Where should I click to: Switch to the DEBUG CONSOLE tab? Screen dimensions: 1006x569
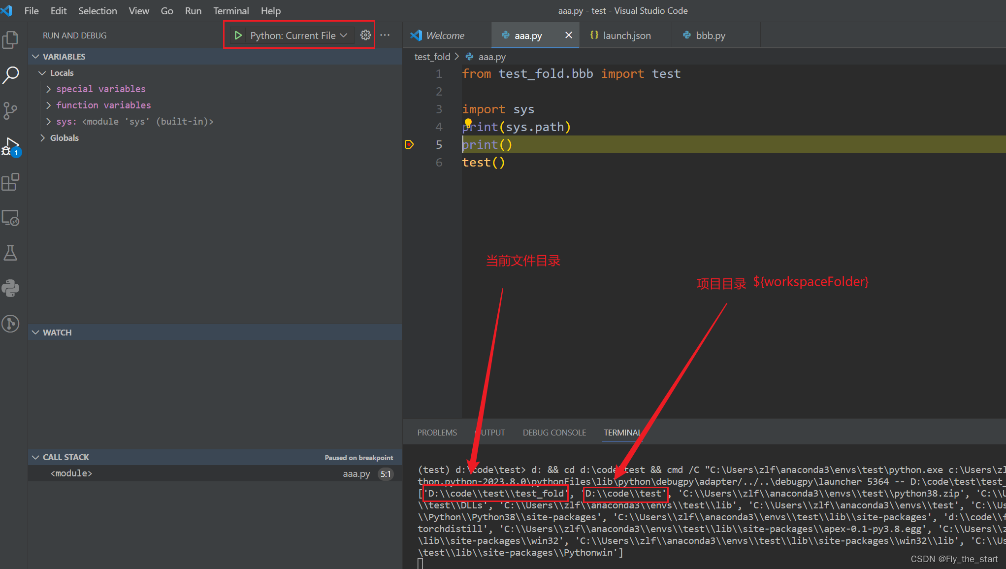click(x=554, y=432)
